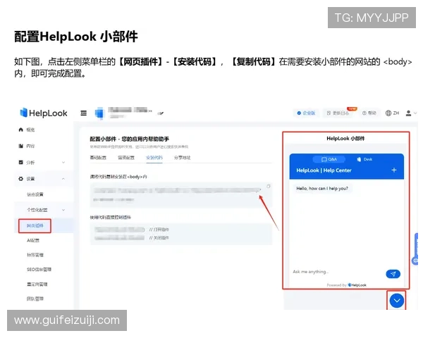Viewport: 423px width, 338px height.
Task: Open the 帮助 help button
Action: [x=369, y=113]
